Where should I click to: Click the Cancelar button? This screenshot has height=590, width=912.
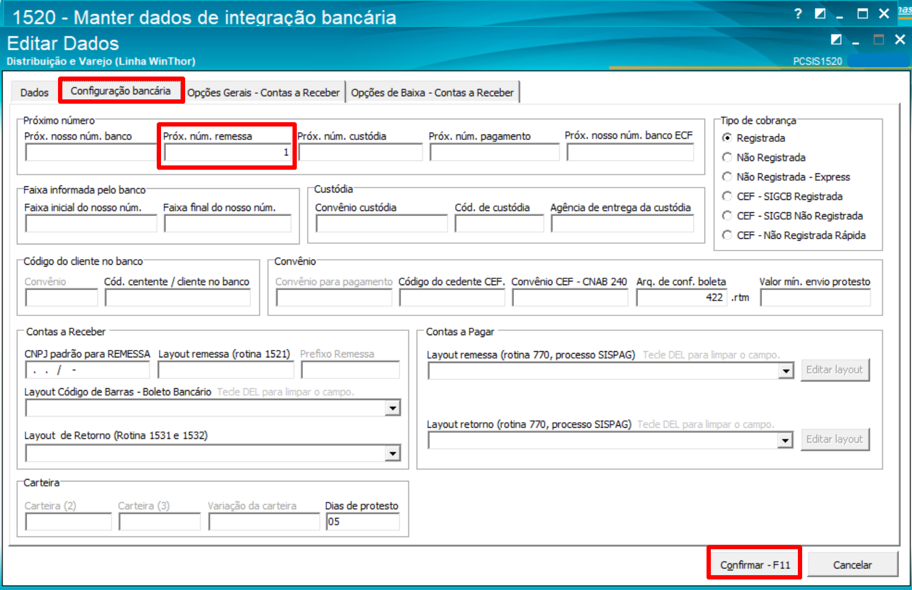coord(853,564)
